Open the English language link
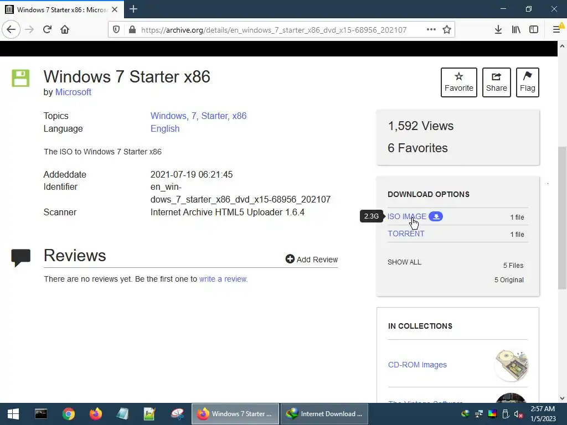The width and height of the screenshot is (567, 425). [x=165, y=128]
